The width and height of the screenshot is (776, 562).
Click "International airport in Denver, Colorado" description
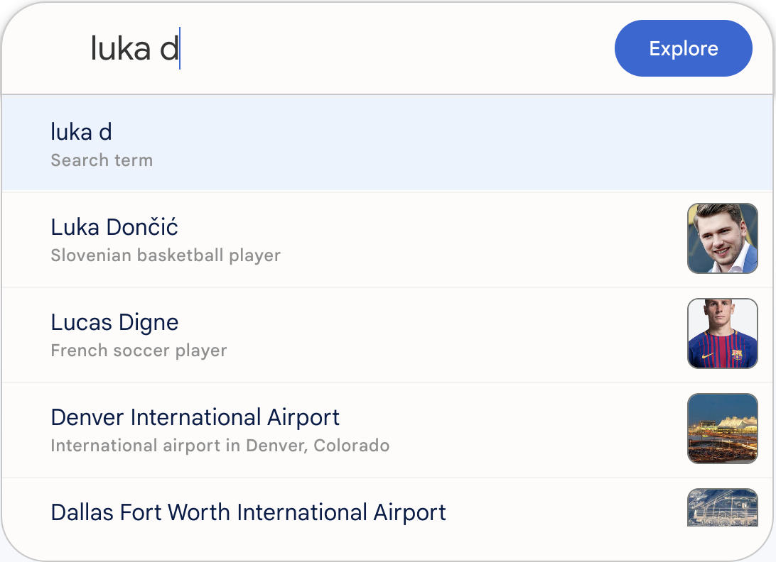tap(220, 446)
